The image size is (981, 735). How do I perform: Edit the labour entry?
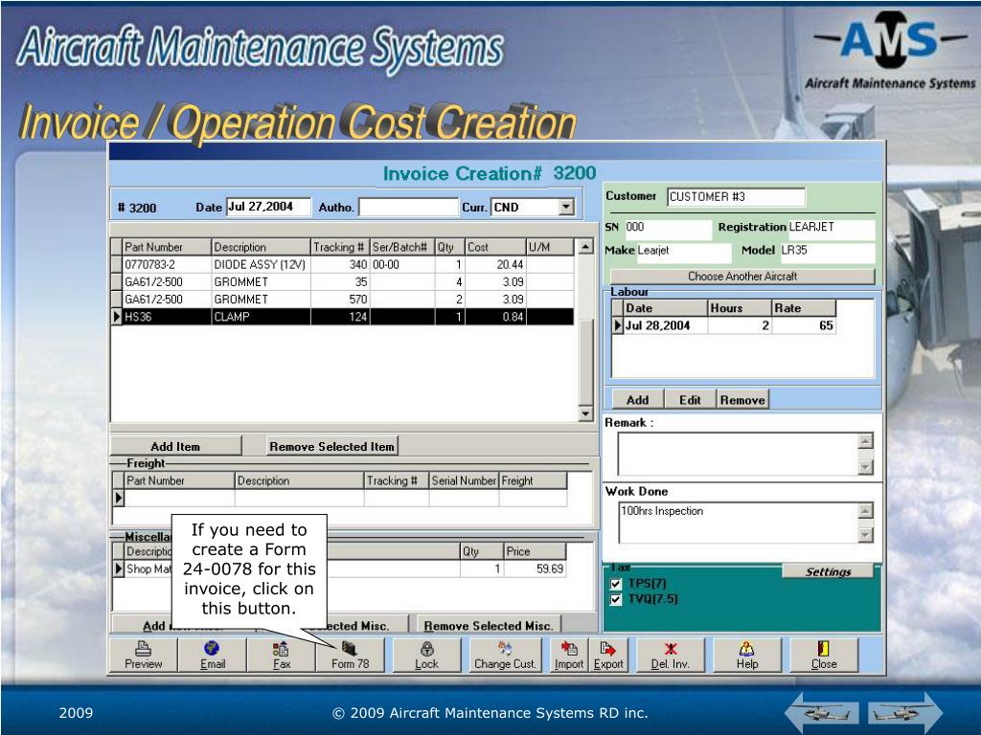[690, 400]
